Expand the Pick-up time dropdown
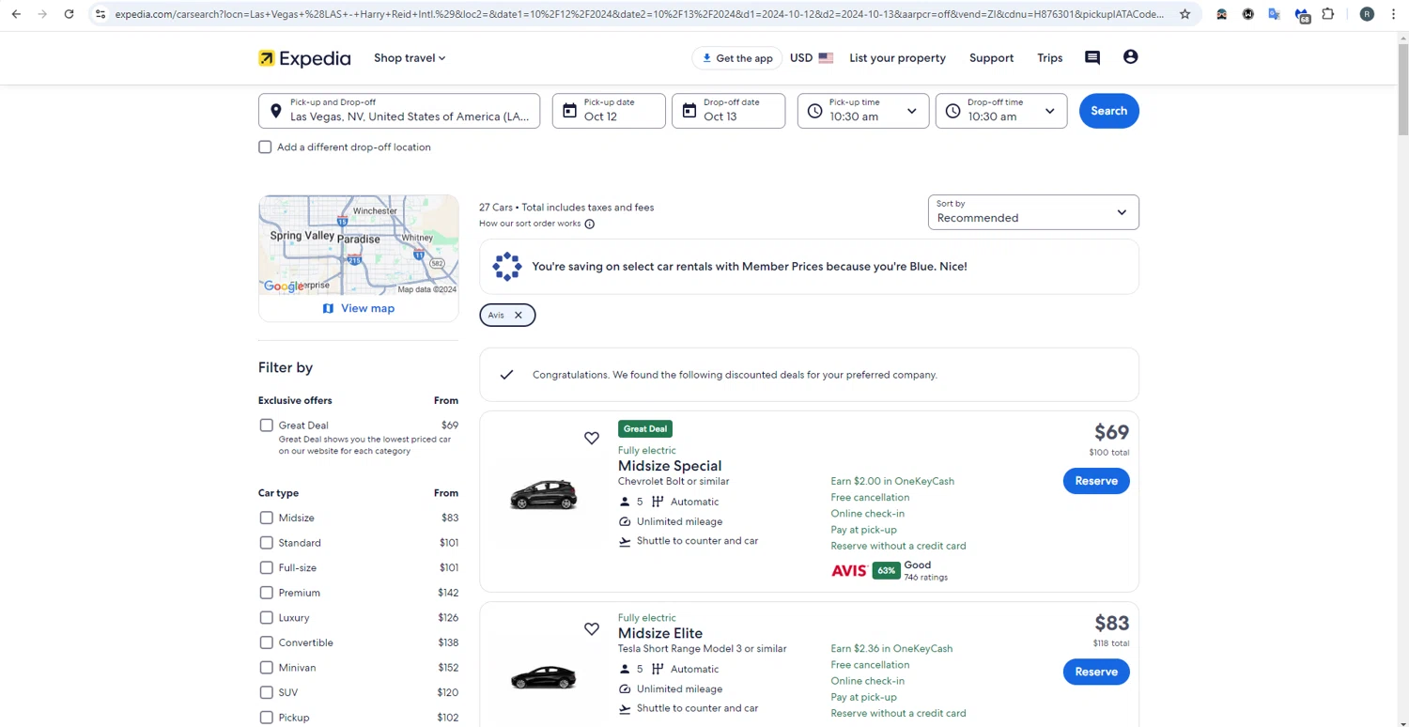This screenshot has width=1409, height=727. (x=862, y=111)
